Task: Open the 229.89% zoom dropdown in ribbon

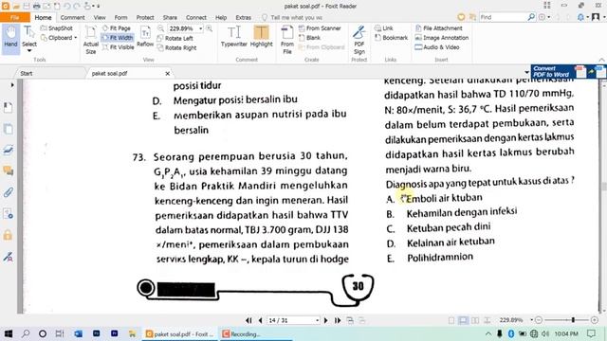Action: 200,28
